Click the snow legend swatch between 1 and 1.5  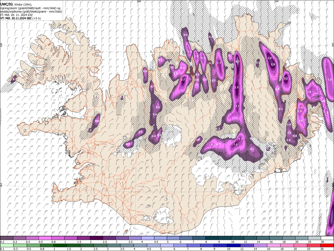[70, 238]
